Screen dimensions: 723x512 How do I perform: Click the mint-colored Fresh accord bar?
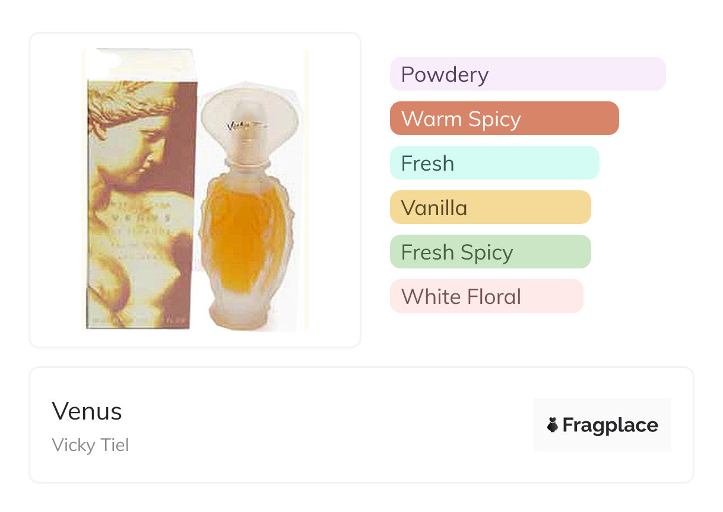pyautogui.click(x=494, y=163)
